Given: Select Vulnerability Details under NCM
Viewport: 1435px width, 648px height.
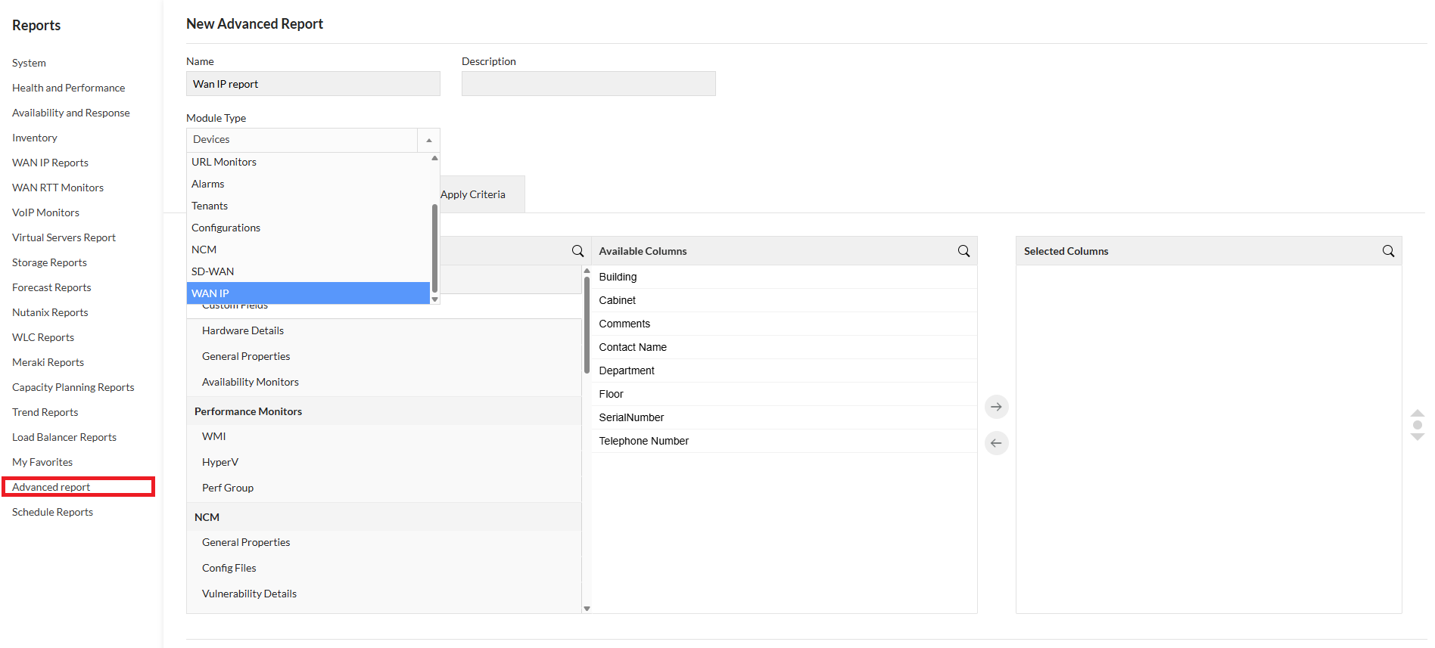Looking at the screenshot, I should point(249,594).
